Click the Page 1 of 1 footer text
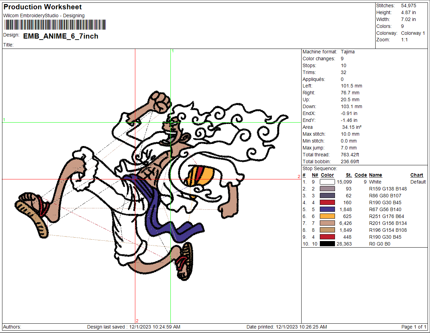The image size is (430, 333). (x=413, y=327)
